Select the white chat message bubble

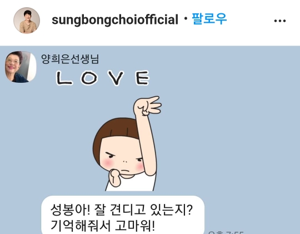tap(123, 215)
